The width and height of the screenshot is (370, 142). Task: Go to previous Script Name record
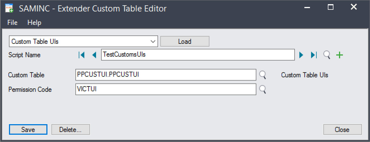(94, 55)
